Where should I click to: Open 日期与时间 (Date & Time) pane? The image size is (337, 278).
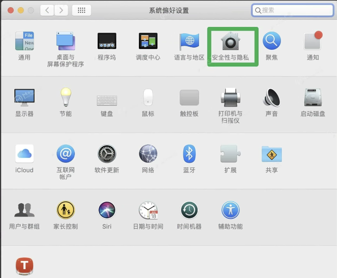(x=148, y=210)
